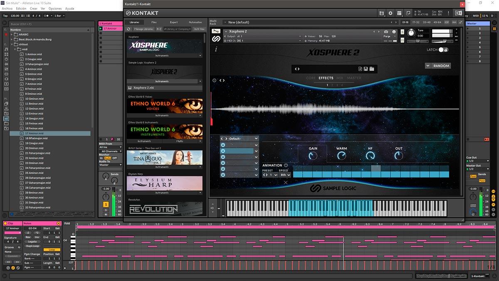Click the Manage Libraries button

[144, 29]
